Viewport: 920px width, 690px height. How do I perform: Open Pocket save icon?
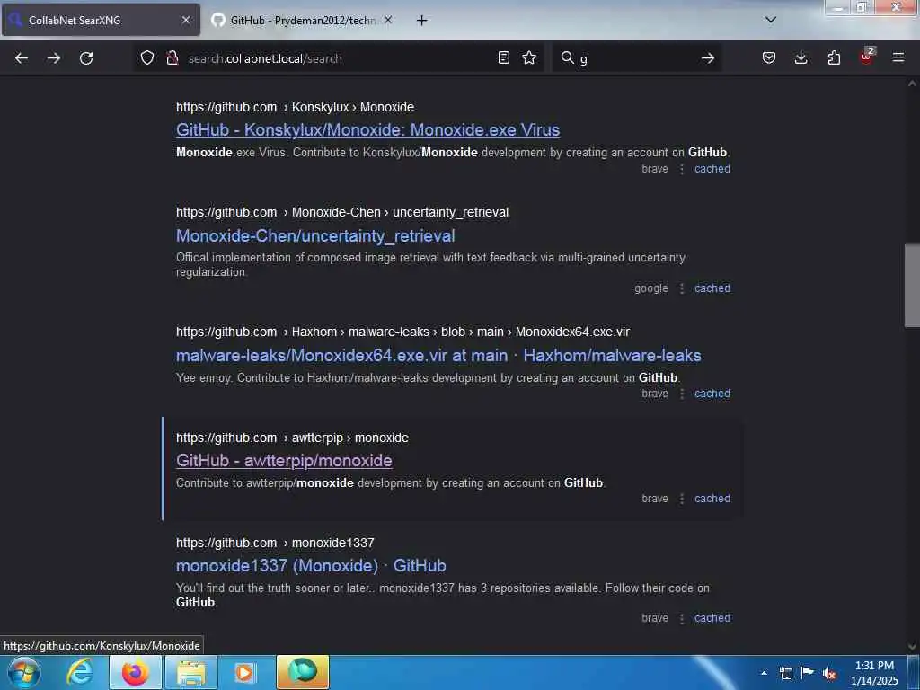pos(769,57)
